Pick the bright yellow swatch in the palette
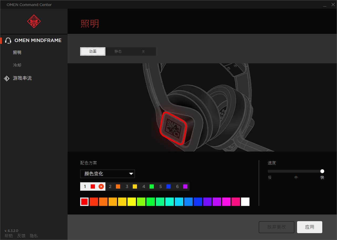Viewport: 337px width, 240px height. coord(132,202)
